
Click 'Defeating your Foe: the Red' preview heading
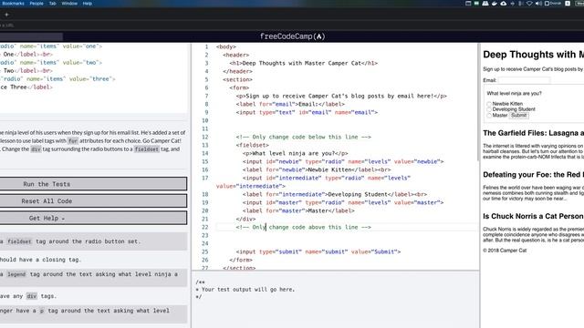coord(533,175)
